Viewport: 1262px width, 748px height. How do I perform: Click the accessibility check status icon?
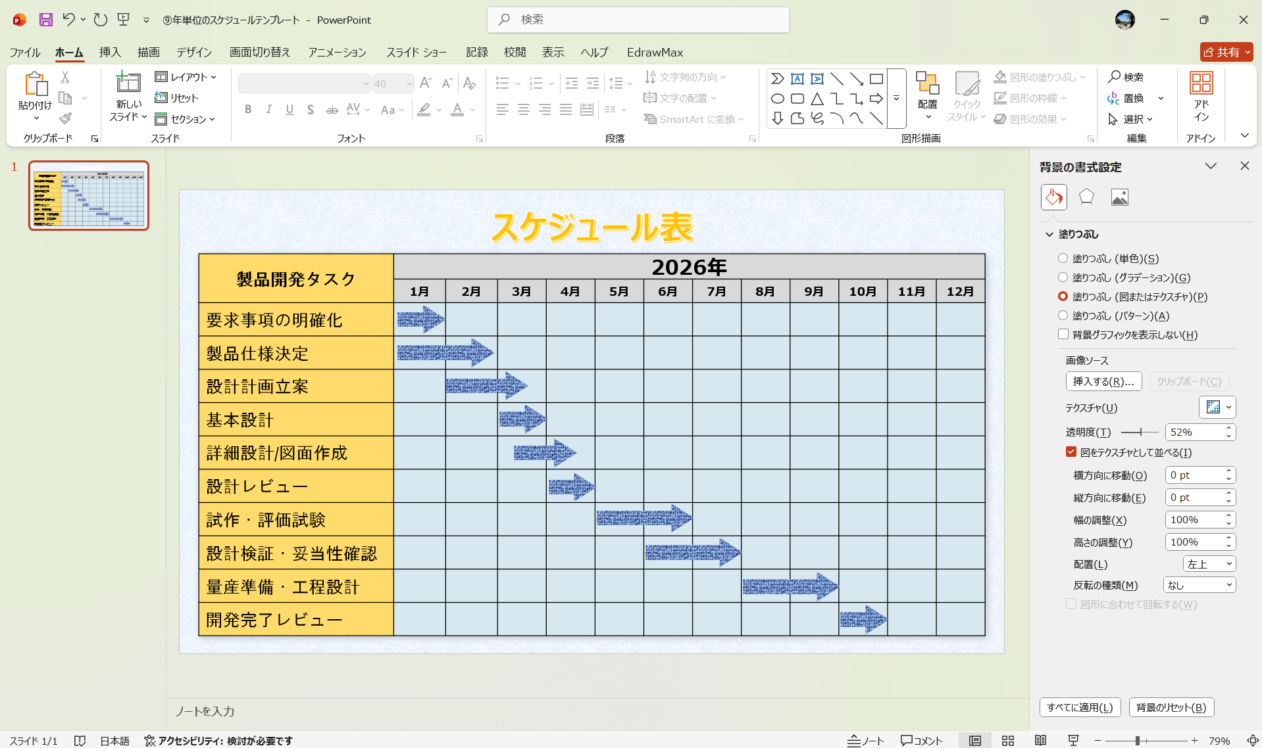(148, 740)
